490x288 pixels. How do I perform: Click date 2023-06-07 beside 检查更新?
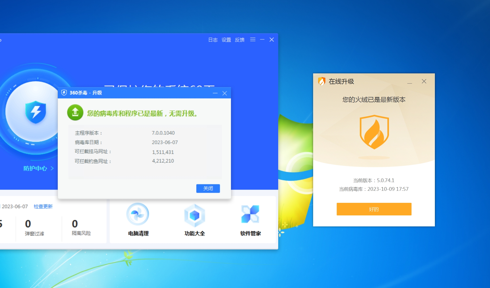[15, 207]
